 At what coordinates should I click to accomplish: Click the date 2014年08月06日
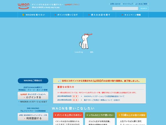64,96
